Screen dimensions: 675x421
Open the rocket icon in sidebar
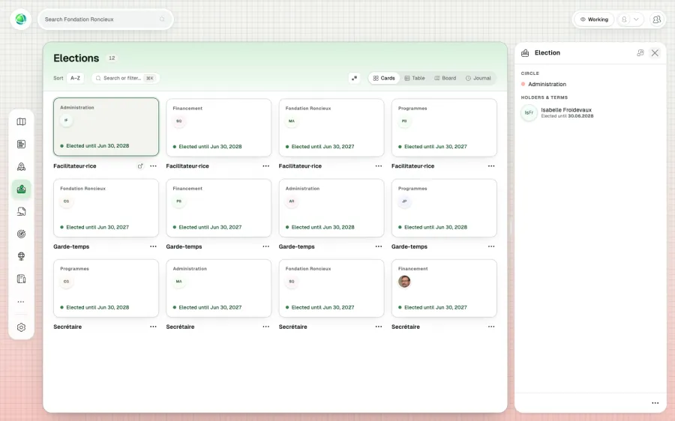(21, 166)
